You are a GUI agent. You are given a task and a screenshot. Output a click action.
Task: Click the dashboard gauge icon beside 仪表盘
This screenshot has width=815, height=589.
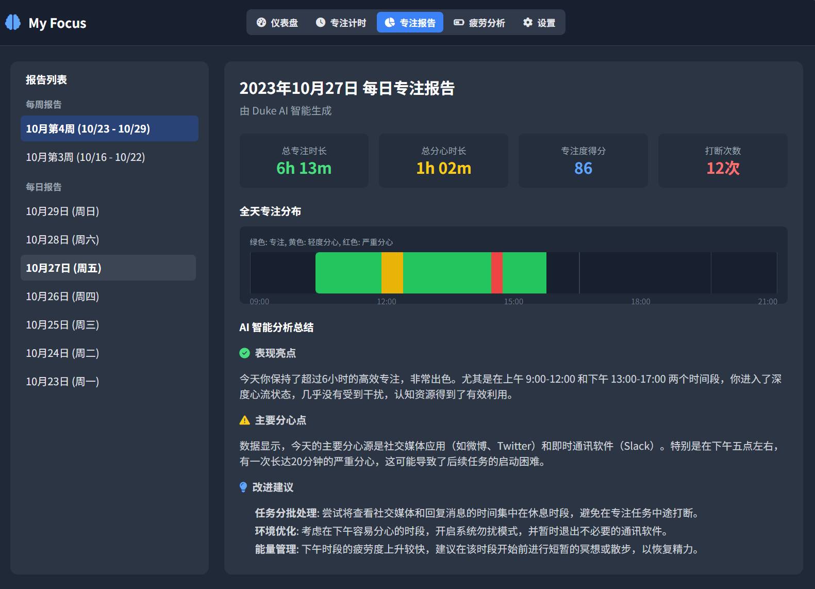coord(261,22)
